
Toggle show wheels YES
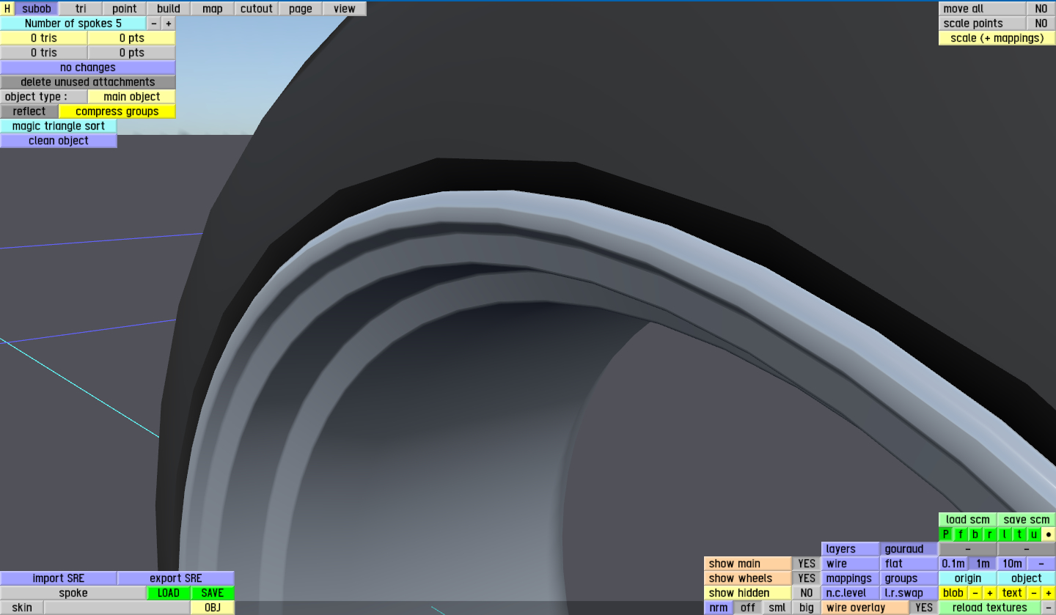(x=807, y=578)
